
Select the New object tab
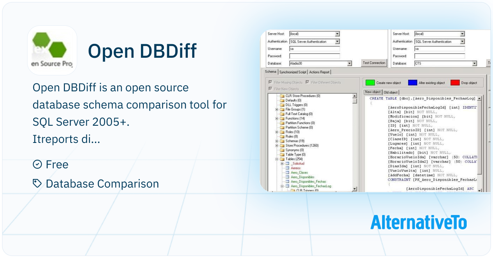pos(373,92)
